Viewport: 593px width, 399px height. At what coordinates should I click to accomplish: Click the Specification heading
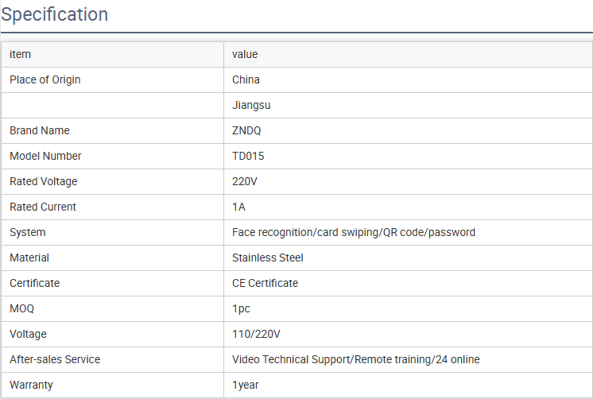pyautogui.click(x=55, y=14)
